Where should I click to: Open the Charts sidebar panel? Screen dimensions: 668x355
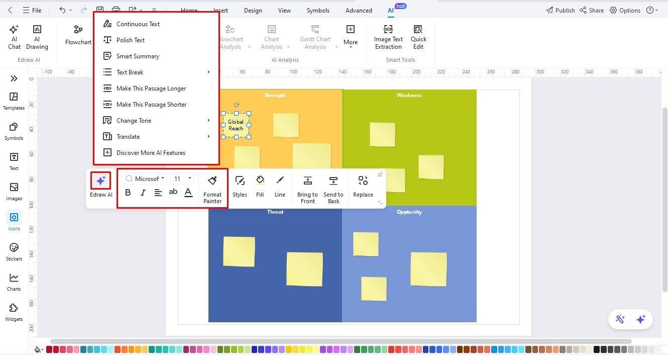(x=14, y=282)
